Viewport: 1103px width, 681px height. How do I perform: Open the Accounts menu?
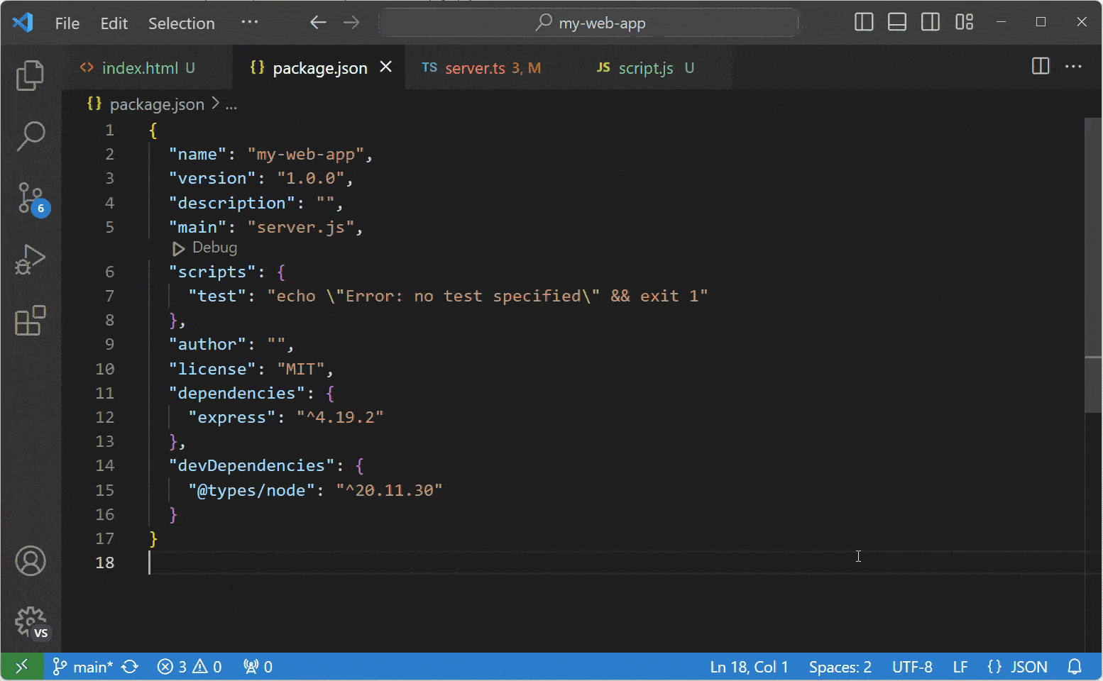click(30, 561)
